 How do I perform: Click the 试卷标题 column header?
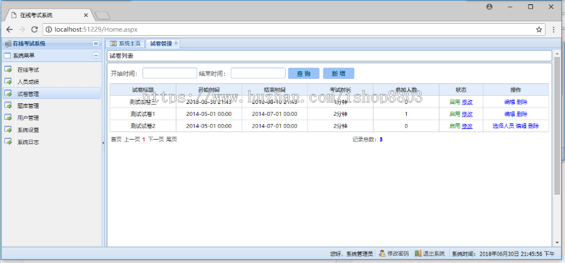[x=143, y=90]
